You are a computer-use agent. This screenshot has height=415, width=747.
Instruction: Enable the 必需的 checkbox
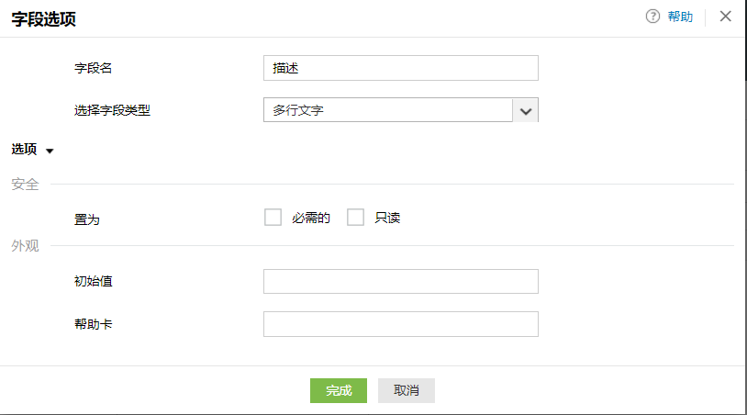pyautogui.click(x=273, y=218)
